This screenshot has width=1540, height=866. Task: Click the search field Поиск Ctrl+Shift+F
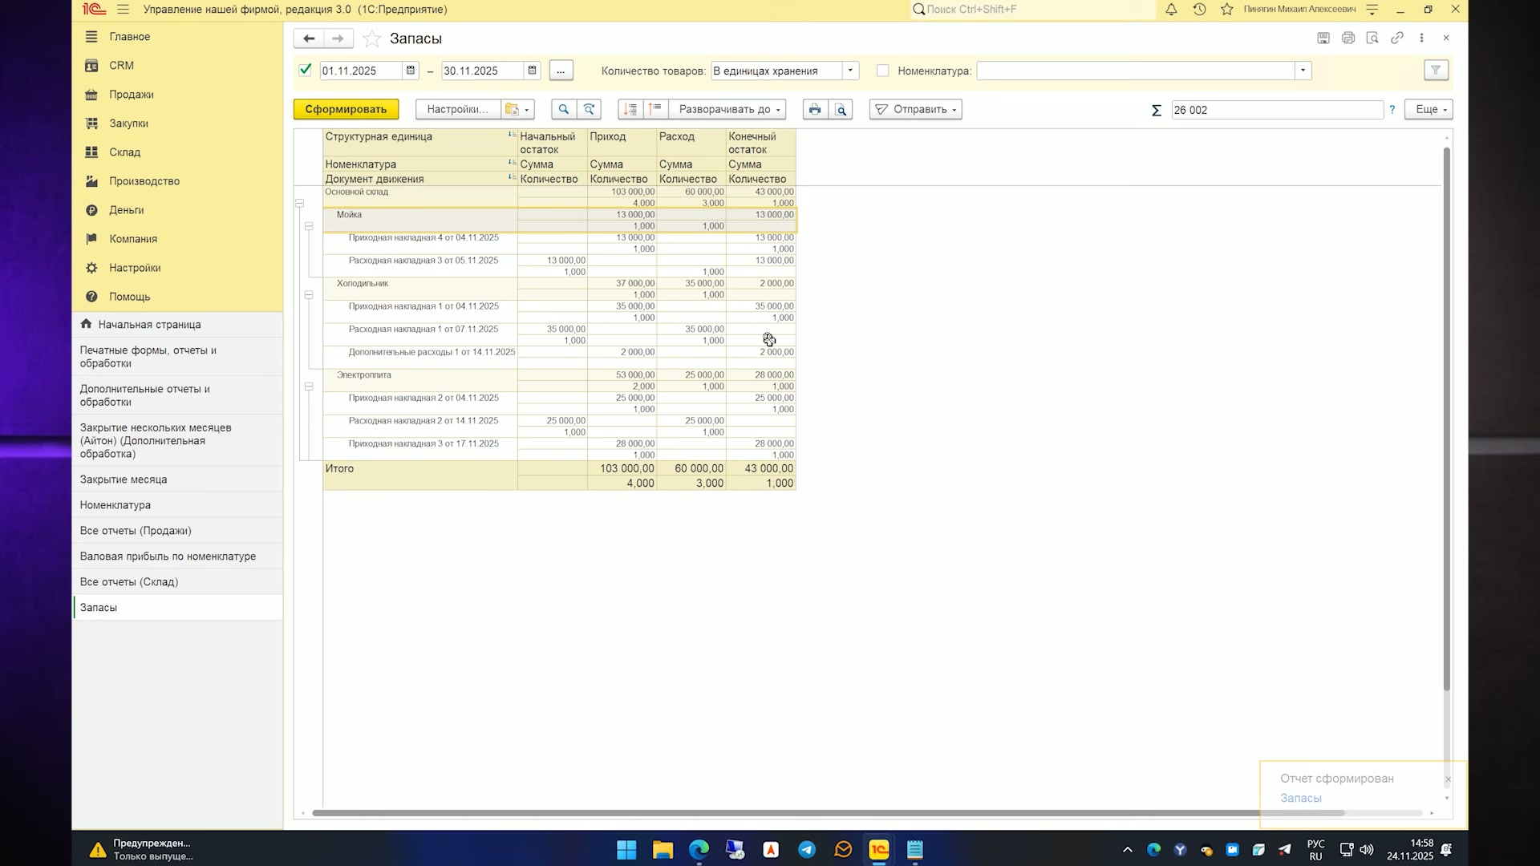(1033, 10)
